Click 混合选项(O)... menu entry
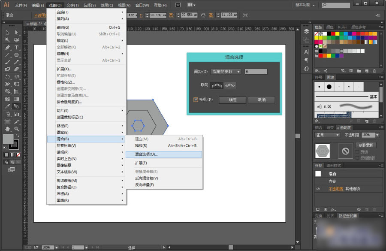386x251 pixels. click(164, 154)
